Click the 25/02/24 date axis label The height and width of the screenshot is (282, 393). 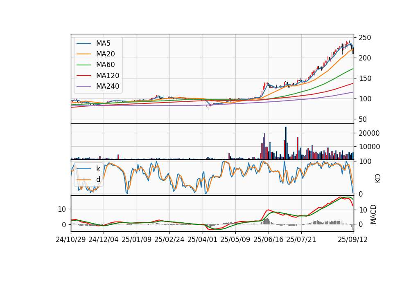[169, 240]
